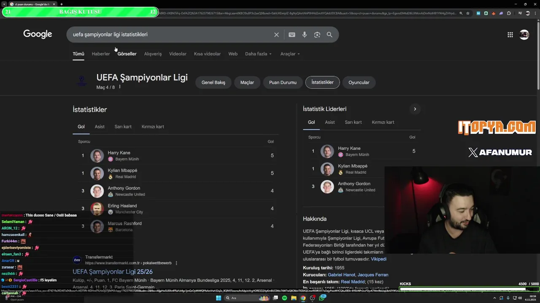Select the İstatistikler chip
This screenshot has height=303, width=540.
click(x=322, y=82)
